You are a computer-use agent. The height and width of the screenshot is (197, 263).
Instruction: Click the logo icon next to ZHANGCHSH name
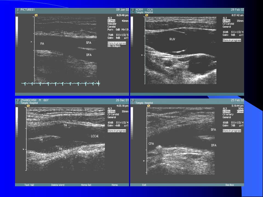click(18, 101)
